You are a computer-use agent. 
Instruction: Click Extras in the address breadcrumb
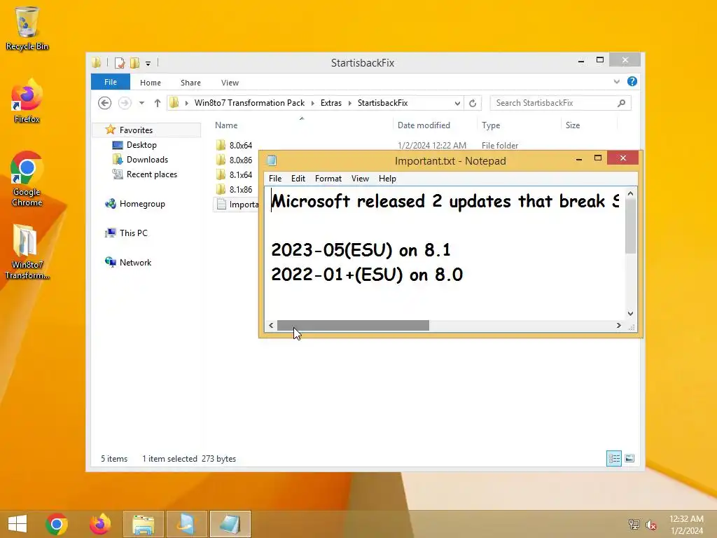[331, 103]
